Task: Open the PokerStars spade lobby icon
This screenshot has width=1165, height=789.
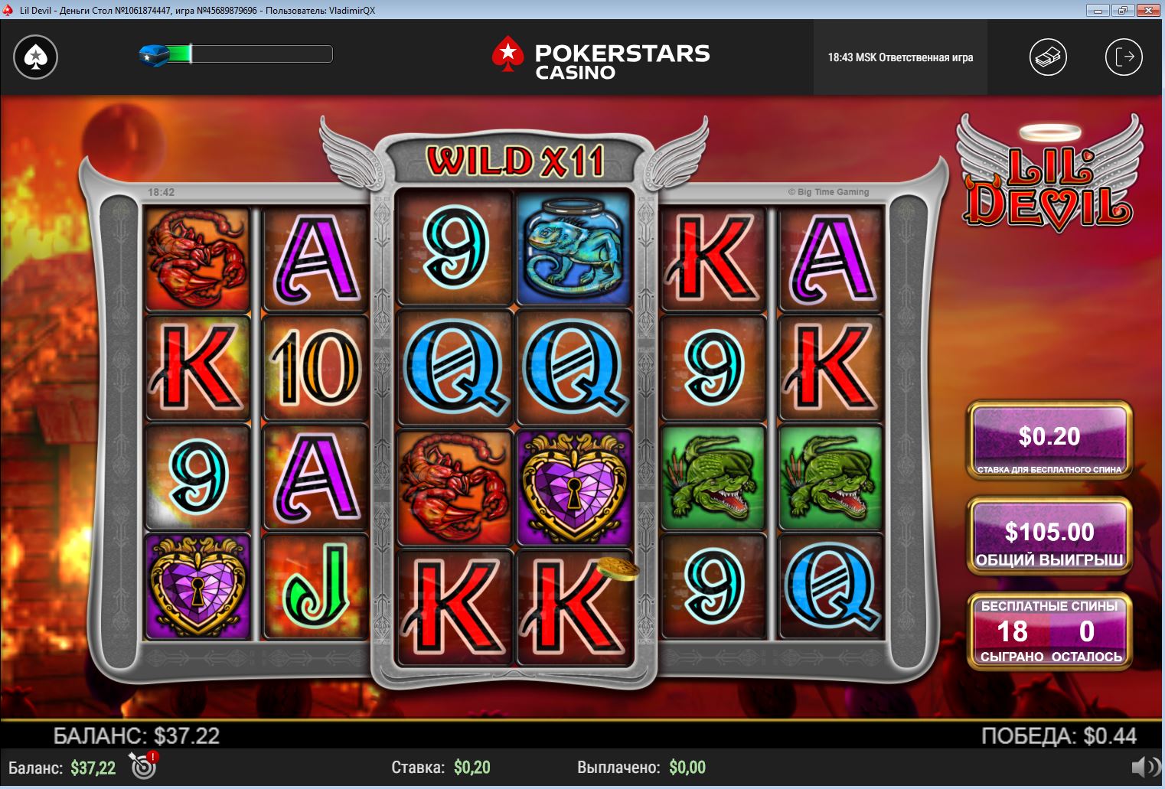Action: (35, 57)
